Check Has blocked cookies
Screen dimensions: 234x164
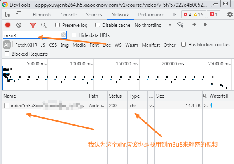[183, 44]
